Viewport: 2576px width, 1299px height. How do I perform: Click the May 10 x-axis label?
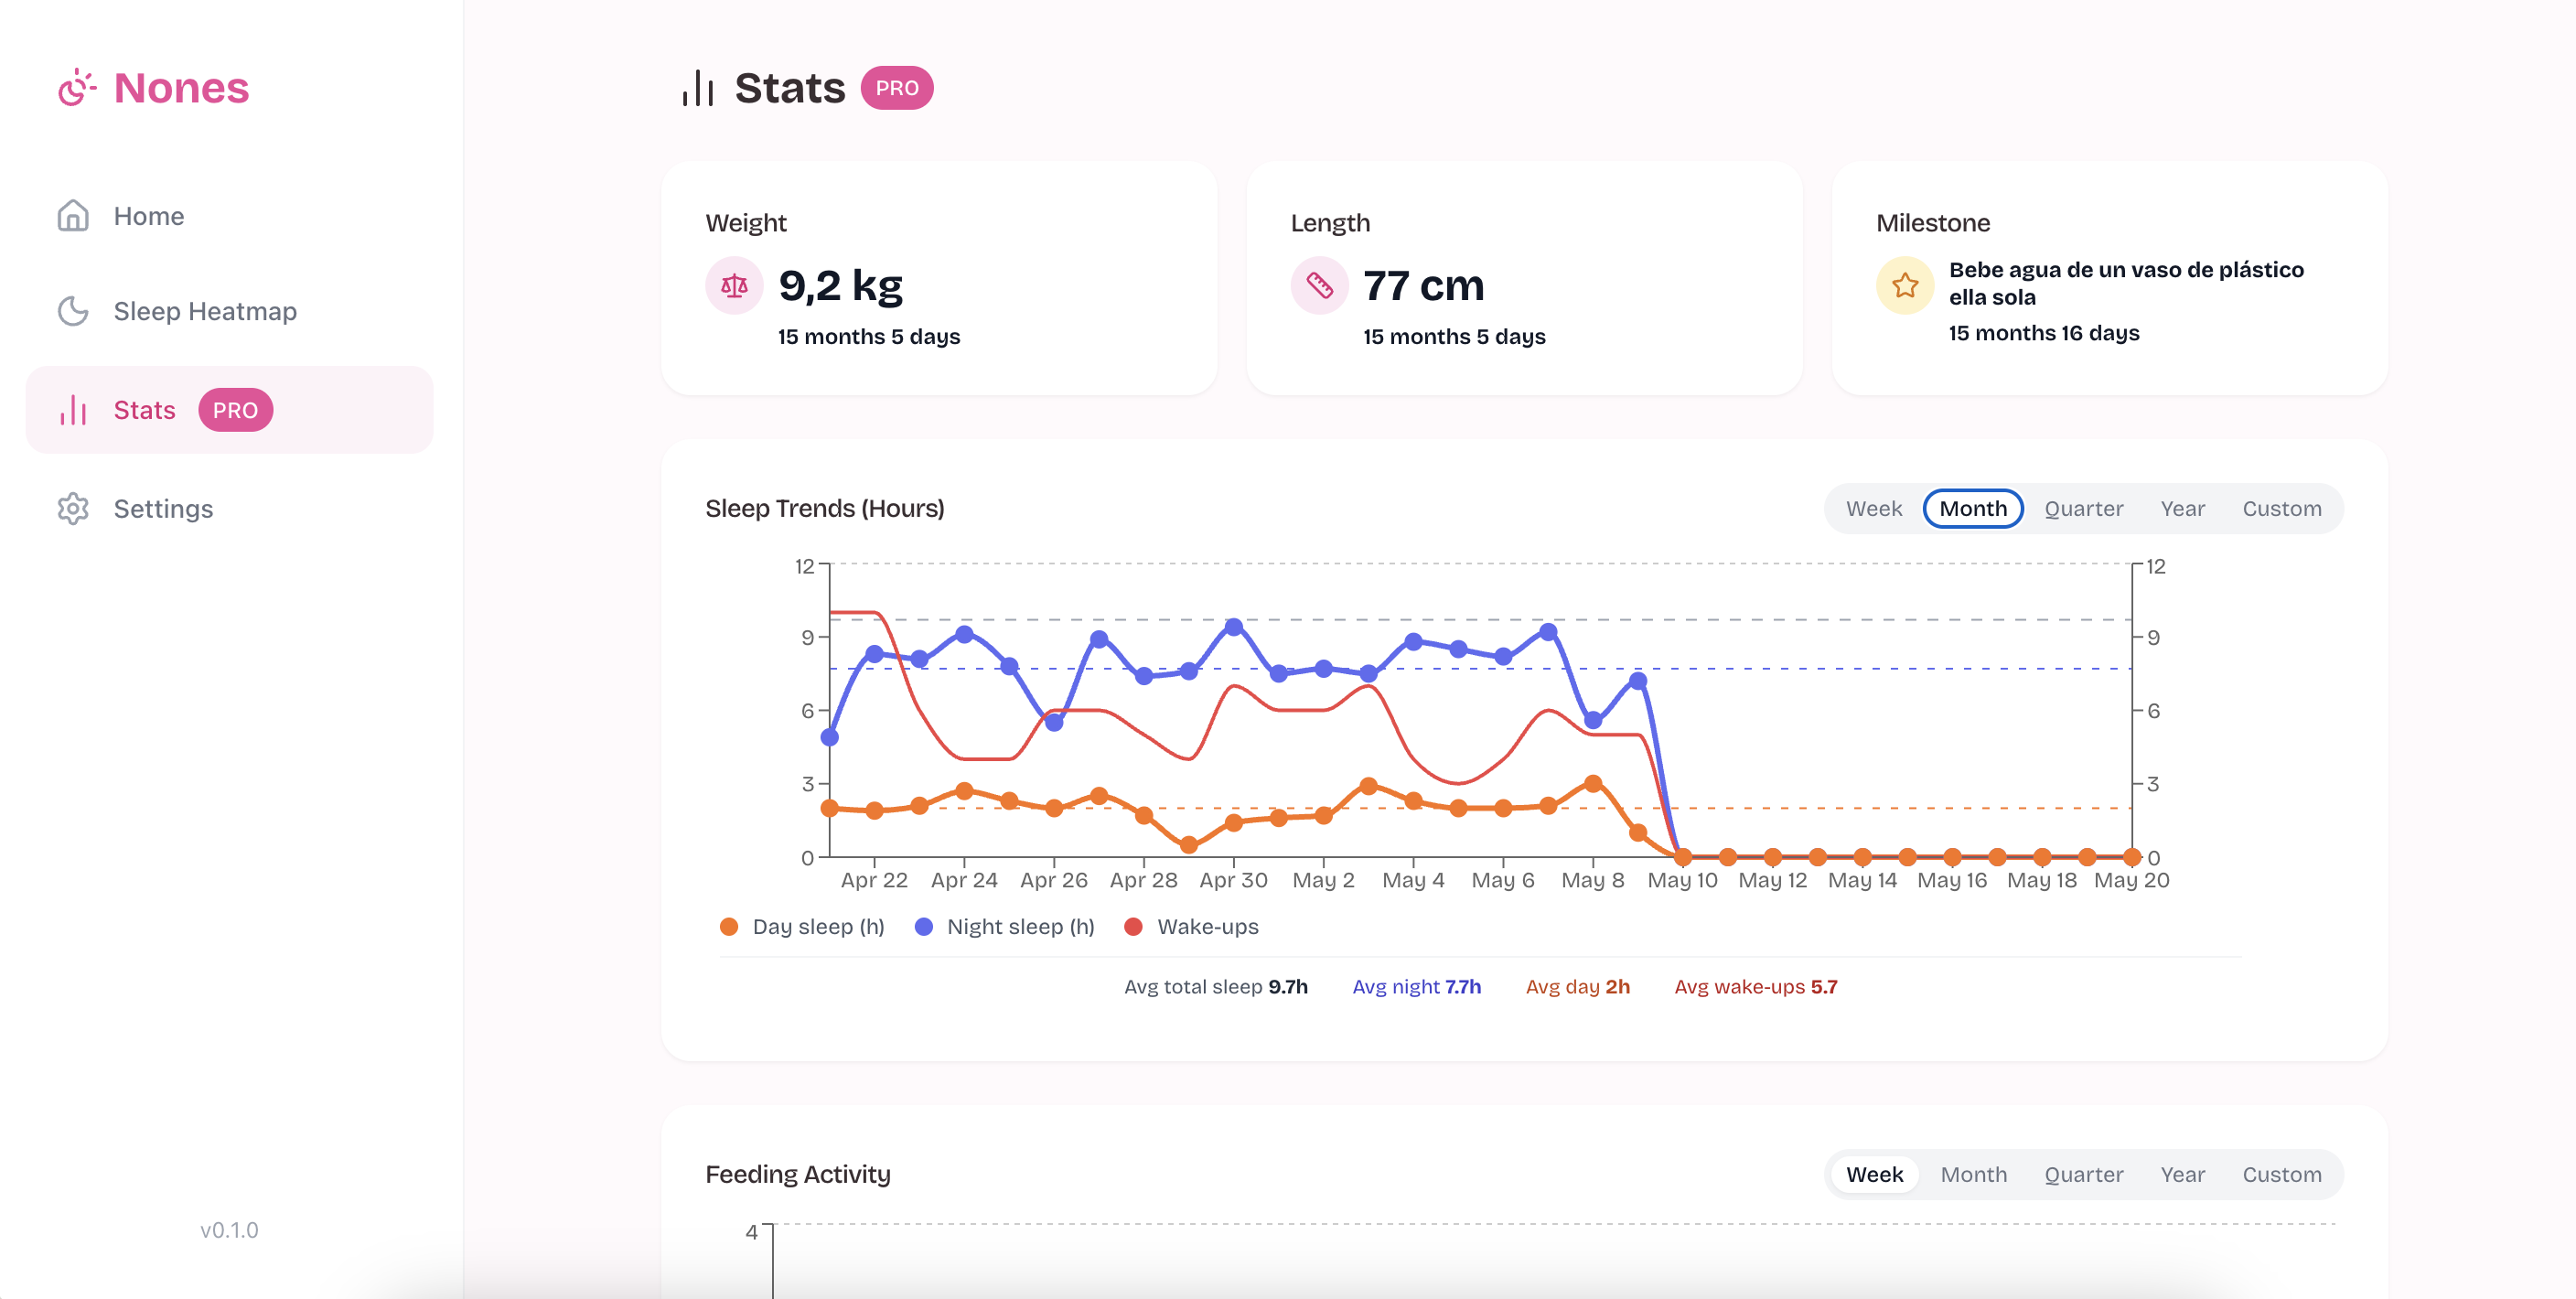click(x=1681, y=881)
